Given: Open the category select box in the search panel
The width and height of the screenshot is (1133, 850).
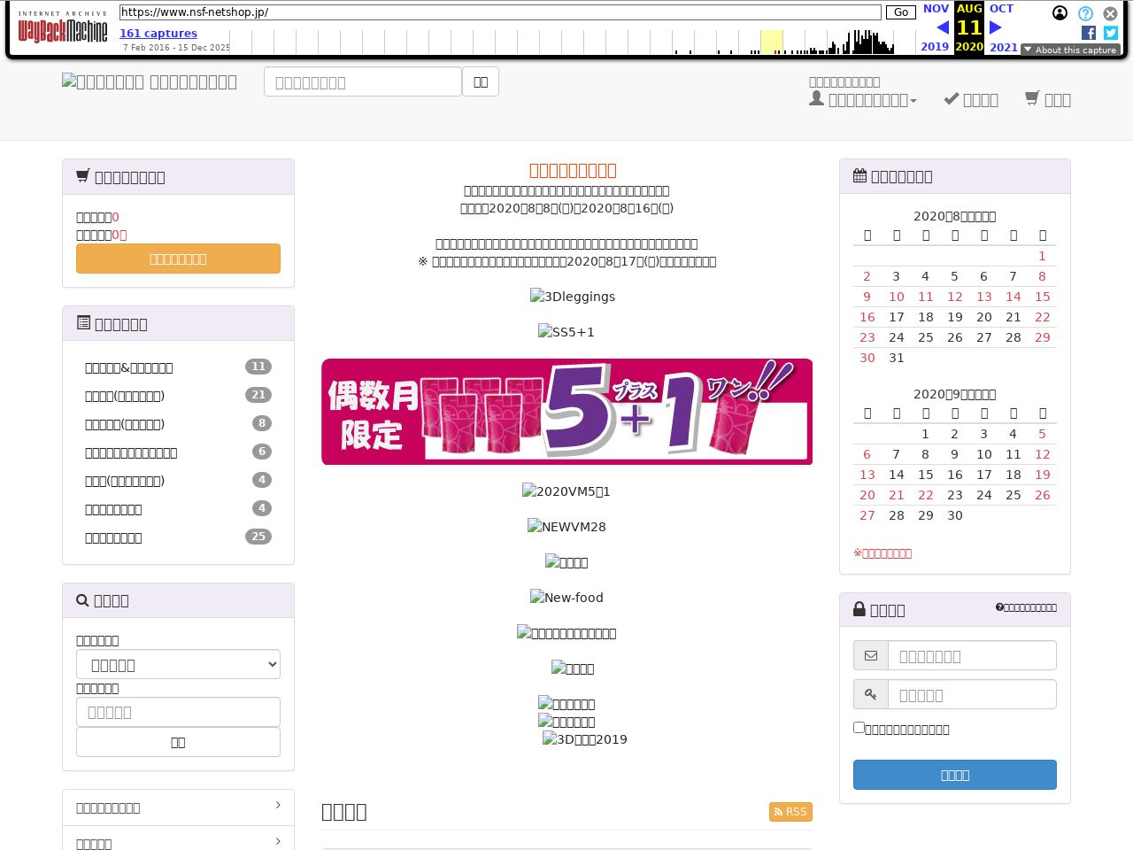Looking at the screenshot, I should (x=178, y=664).
